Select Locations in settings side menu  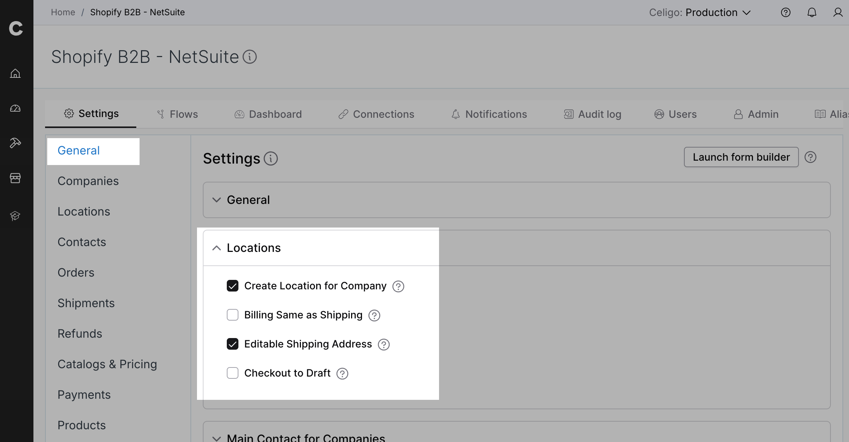click(x=84, y=212)
